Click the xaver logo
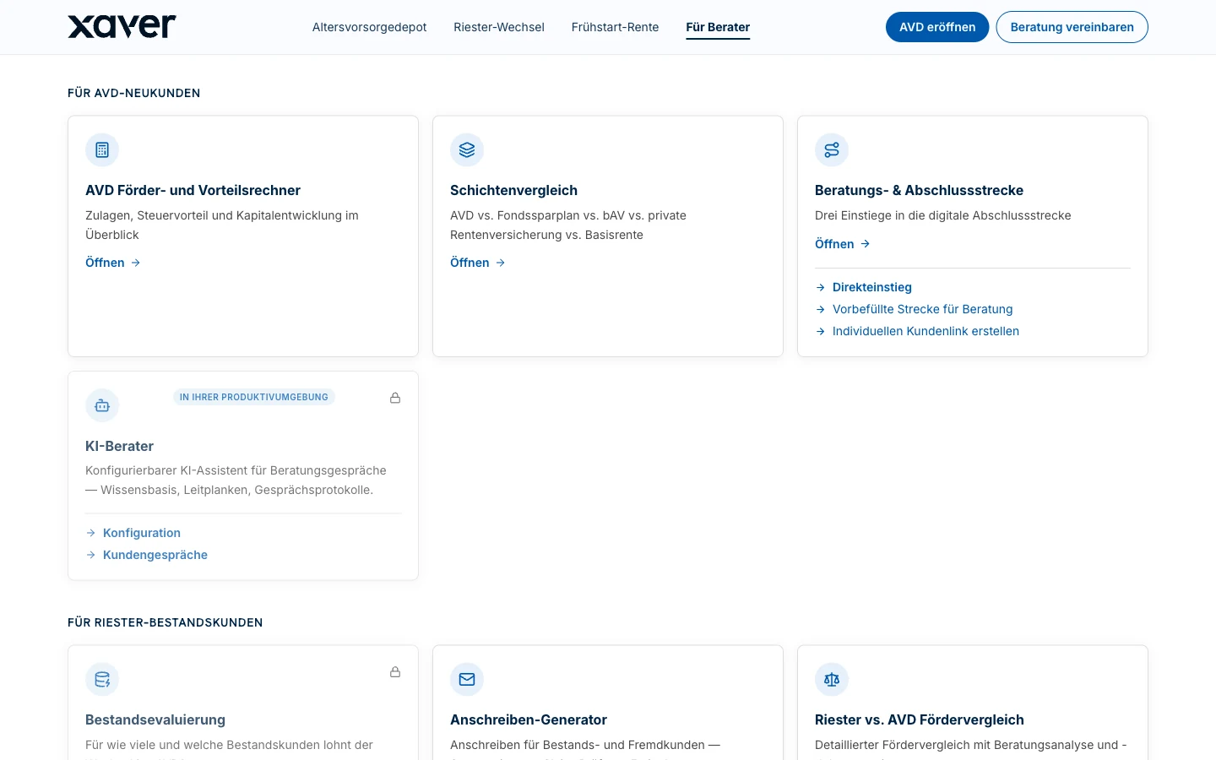Viewport: 1216px width, 760px height. pyautogui.click(x=122, y=27)
